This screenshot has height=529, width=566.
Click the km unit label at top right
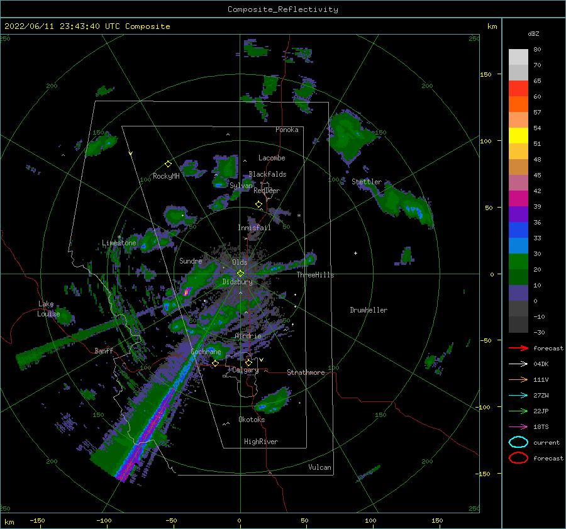[x=492, y=26]
